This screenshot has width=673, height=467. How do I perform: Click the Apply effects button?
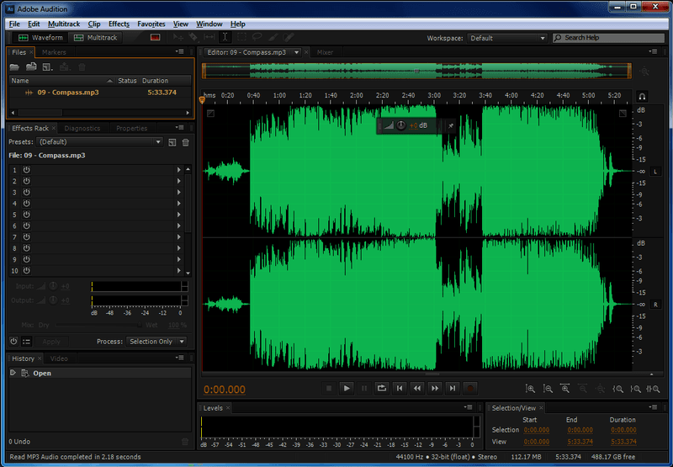pos(51,342)
